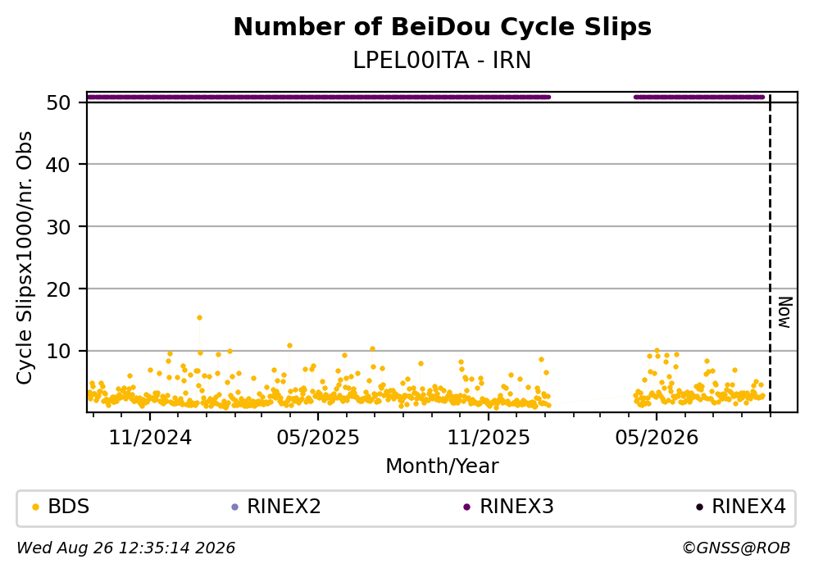The image size is (814, 573).
Task: Click the ©GNSS@ROB copyright text
Action: point(736,548)
